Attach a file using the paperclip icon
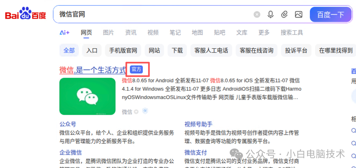356x168 pixels. [x=284, y=15]
